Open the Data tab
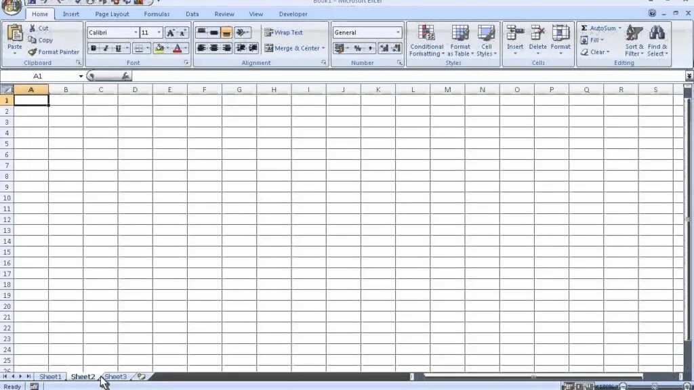Image resolution: width=694 pixels, height=390 pixels. (192, 14)
